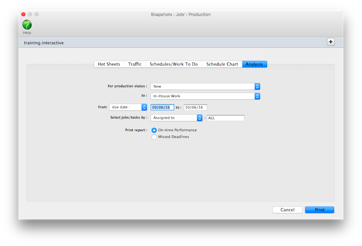Screen dimensions: 362x246
Task: Close the Snapshots window with red button
Action: pos(23,15)
